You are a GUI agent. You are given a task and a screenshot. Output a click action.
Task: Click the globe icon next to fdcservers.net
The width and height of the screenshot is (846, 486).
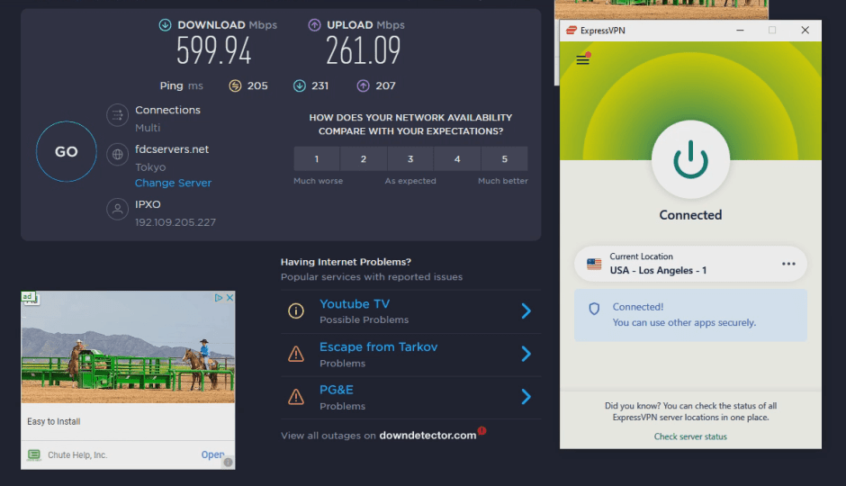[x=117, y=155]
